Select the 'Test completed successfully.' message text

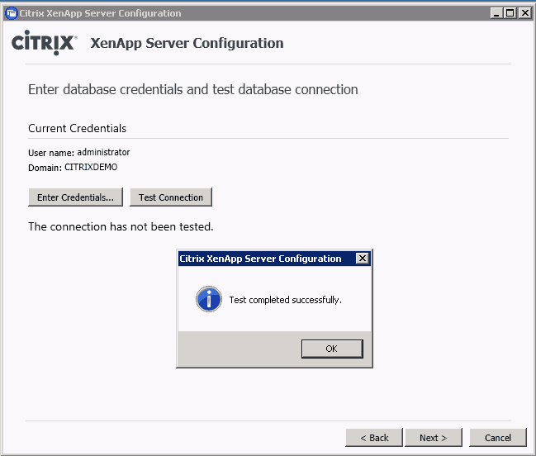tap(285, 300)
